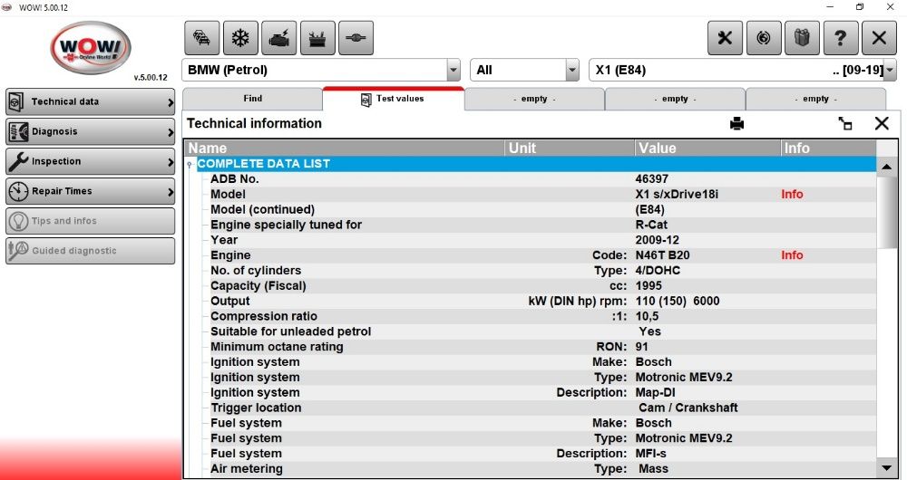Viewport: 907px width, 480px height.
Task: Select the second empty tab
Action: pos(675,99)
